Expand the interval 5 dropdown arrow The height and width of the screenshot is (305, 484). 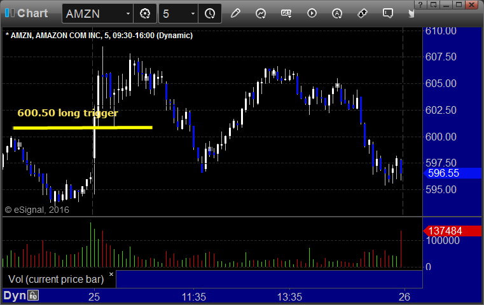pyautogui.click(x=193, y=14)
